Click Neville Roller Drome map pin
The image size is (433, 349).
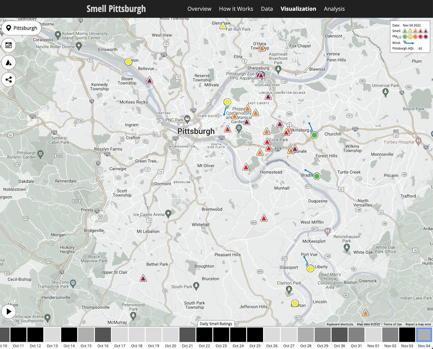(x=79, y=45)
